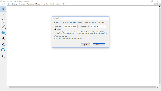Viewport: 161px width, 91px height.
Task: Click the vertical scroll up arrow
Action: tap(160, 7)
